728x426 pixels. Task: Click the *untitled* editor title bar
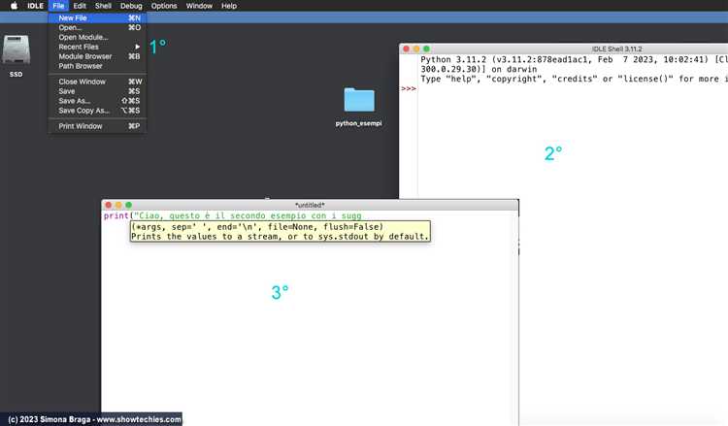point(310,205)
